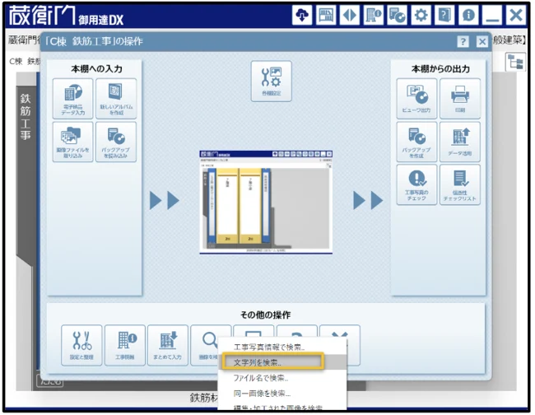Image resolution: width=535 pixels, height=415 pixels.
Task: Click the 印刷 printer icon
Action: 460,99
